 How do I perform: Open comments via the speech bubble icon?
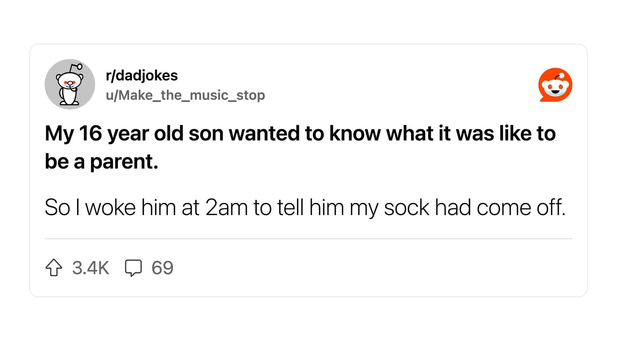point(133,268)
